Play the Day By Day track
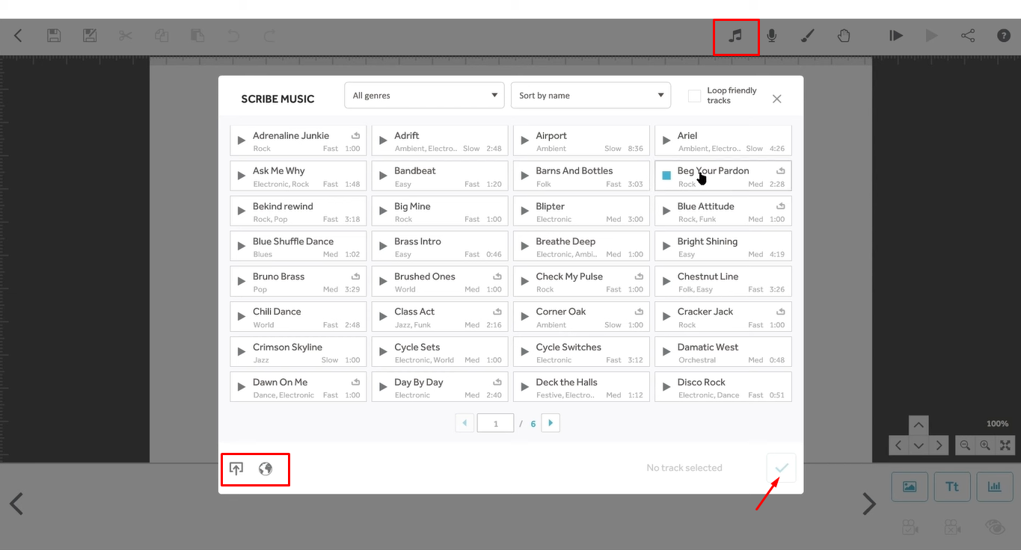Image resolution: width=1021 pixels, height=550 pixels. (383, 387)
